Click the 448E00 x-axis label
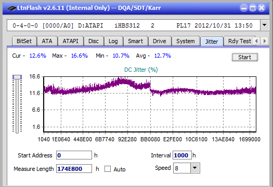Viewport: 273px width, 187px height. pyautogui.click(x=83, y=139)
